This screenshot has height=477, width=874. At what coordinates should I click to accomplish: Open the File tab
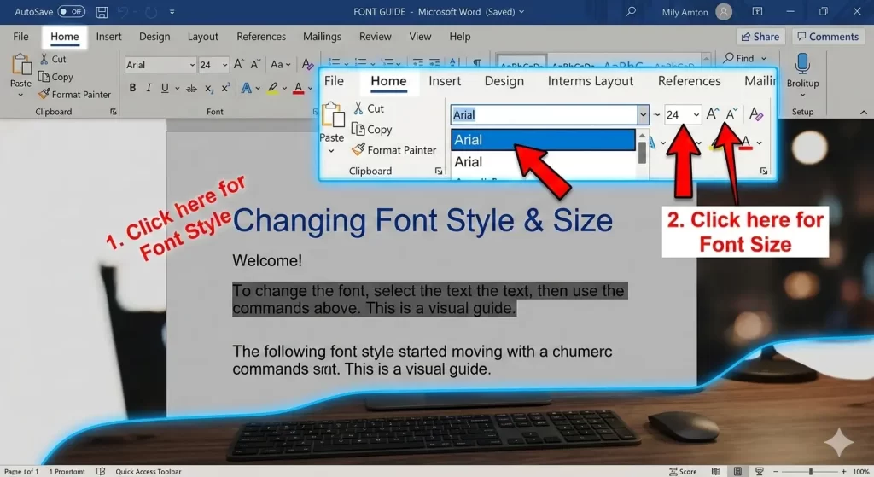point(20,36)
